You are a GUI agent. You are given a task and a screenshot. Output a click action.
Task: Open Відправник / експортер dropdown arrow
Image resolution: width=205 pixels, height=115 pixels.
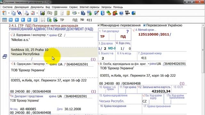48,35
